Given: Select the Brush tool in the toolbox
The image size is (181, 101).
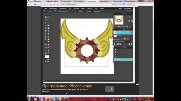Looking at the screenshot, I should pos(48,26).
